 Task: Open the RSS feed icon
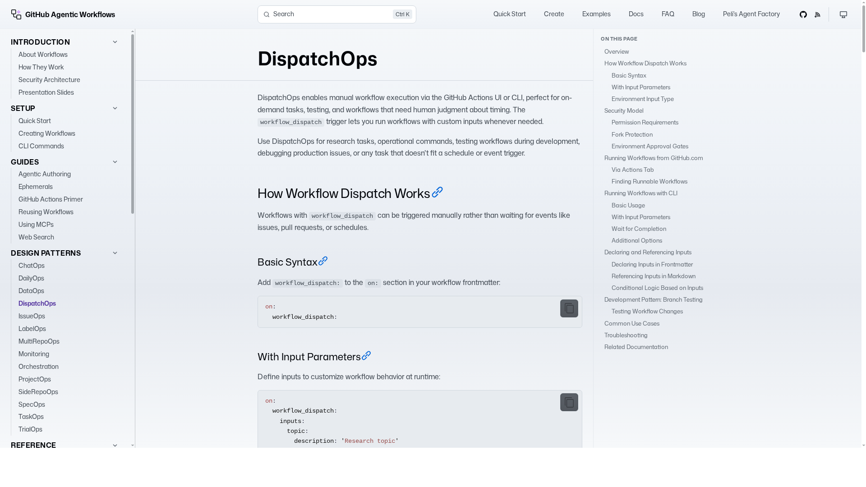click(817, 15)
